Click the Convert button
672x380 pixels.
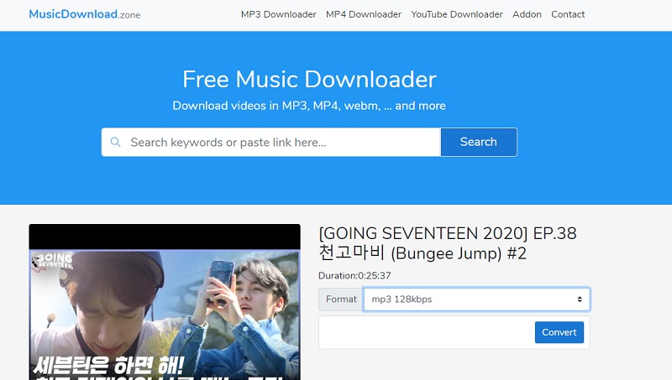(559, 332)
